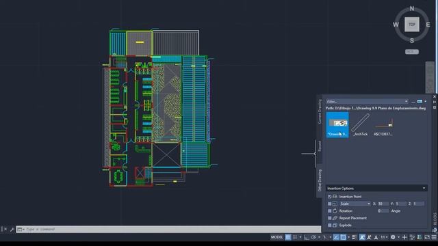Toggle ortho mode icon in status bar

pos(307,237)
